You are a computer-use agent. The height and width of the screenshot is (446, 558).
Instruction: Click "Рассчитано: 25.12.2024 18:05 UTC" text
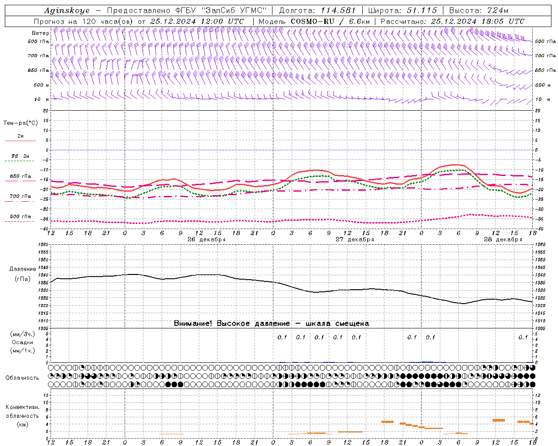tap(453, 21)
